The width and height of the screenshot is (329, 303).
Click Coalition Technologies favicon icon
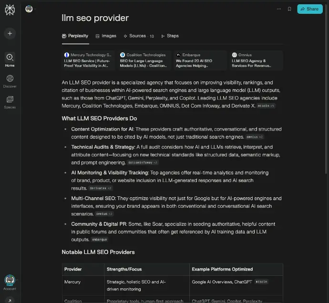tap(123, 55)
